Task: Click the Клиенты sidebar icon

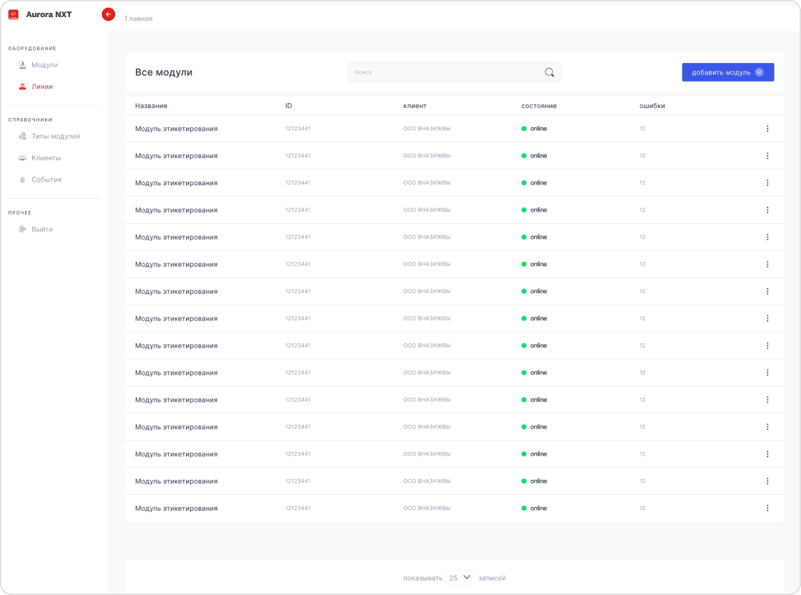Action: 22,158
